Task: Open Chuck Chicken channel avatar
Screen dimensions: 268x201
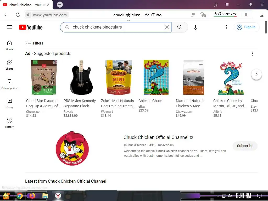Action: (x=72, y=148)
